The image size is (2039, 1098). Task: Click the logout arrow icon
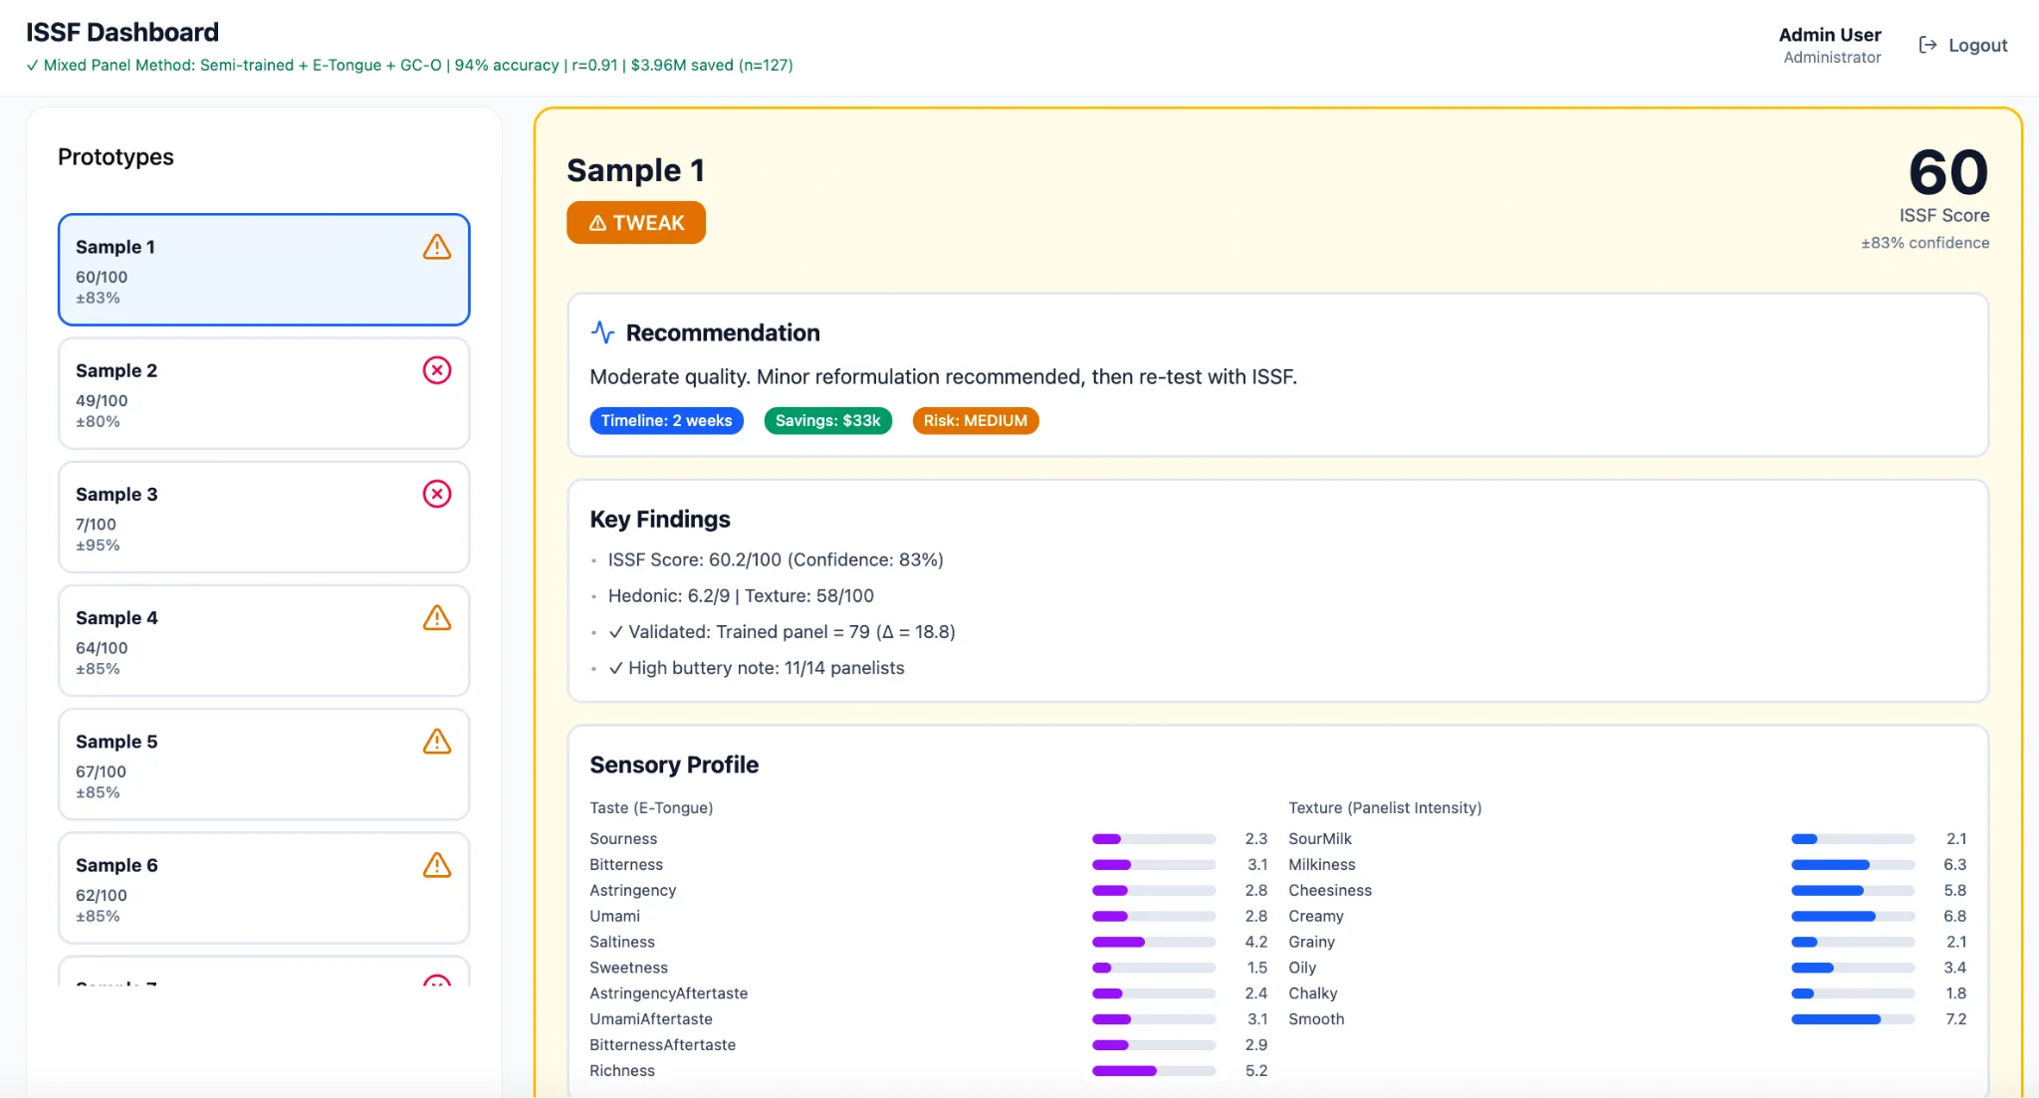coord(1927,45)
